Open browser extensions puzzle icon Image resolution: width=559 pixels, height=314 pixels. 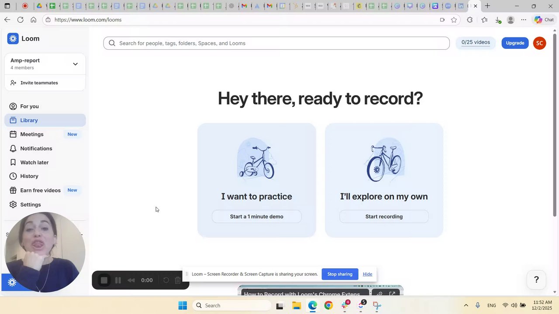coord(469,20)
